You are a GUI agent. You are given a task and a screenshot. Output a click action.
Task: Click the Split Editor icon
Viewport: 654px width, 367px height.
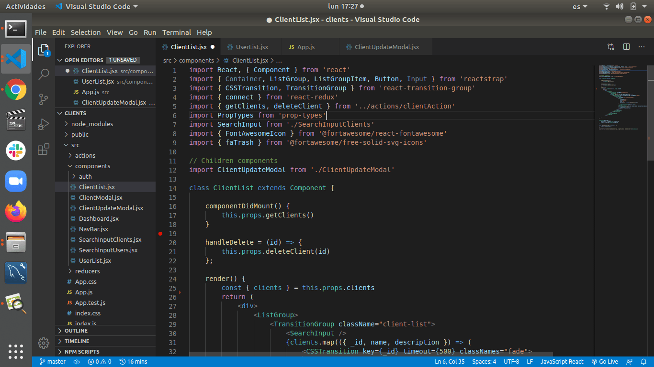(626, 47)
